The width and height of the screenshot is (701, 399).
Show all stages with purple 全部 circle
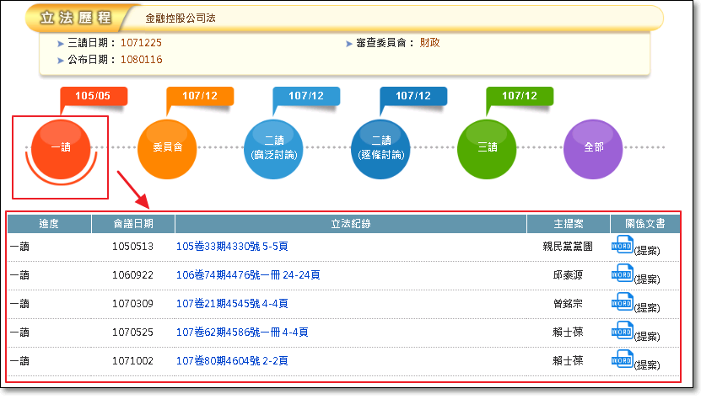coord(593,148)
